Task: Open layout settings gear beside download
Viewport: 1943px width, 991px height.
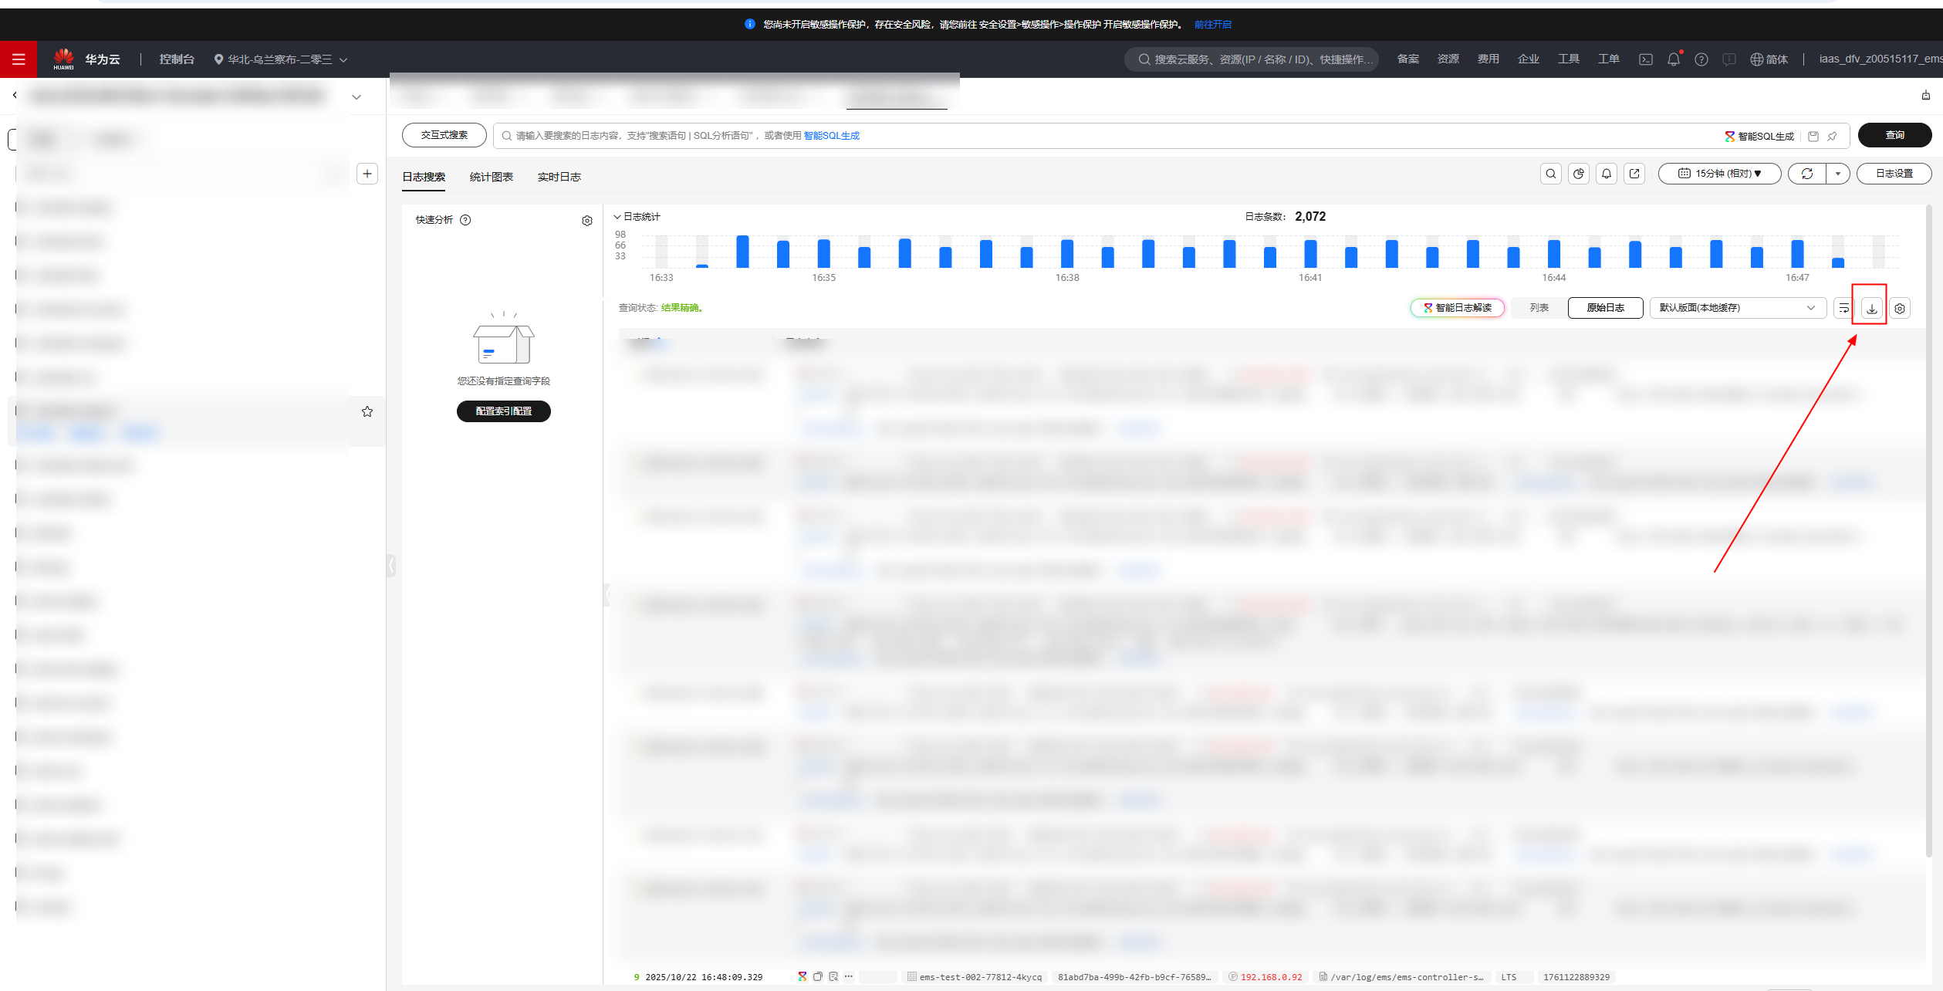Action: [1900, 308]
